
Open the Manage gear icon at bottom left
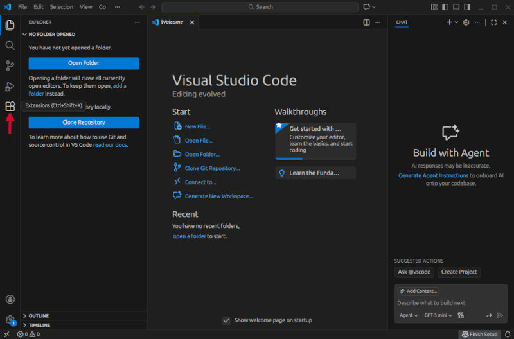10,319
